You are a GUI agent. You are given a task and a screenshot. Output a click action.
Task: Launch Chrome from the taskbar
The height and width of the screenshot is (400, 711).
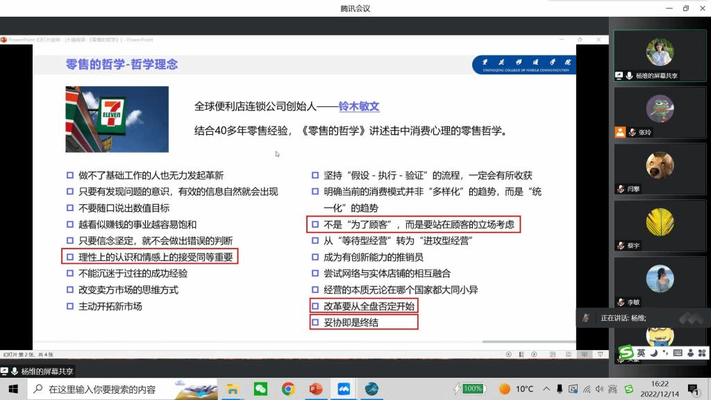pos(288,389)
